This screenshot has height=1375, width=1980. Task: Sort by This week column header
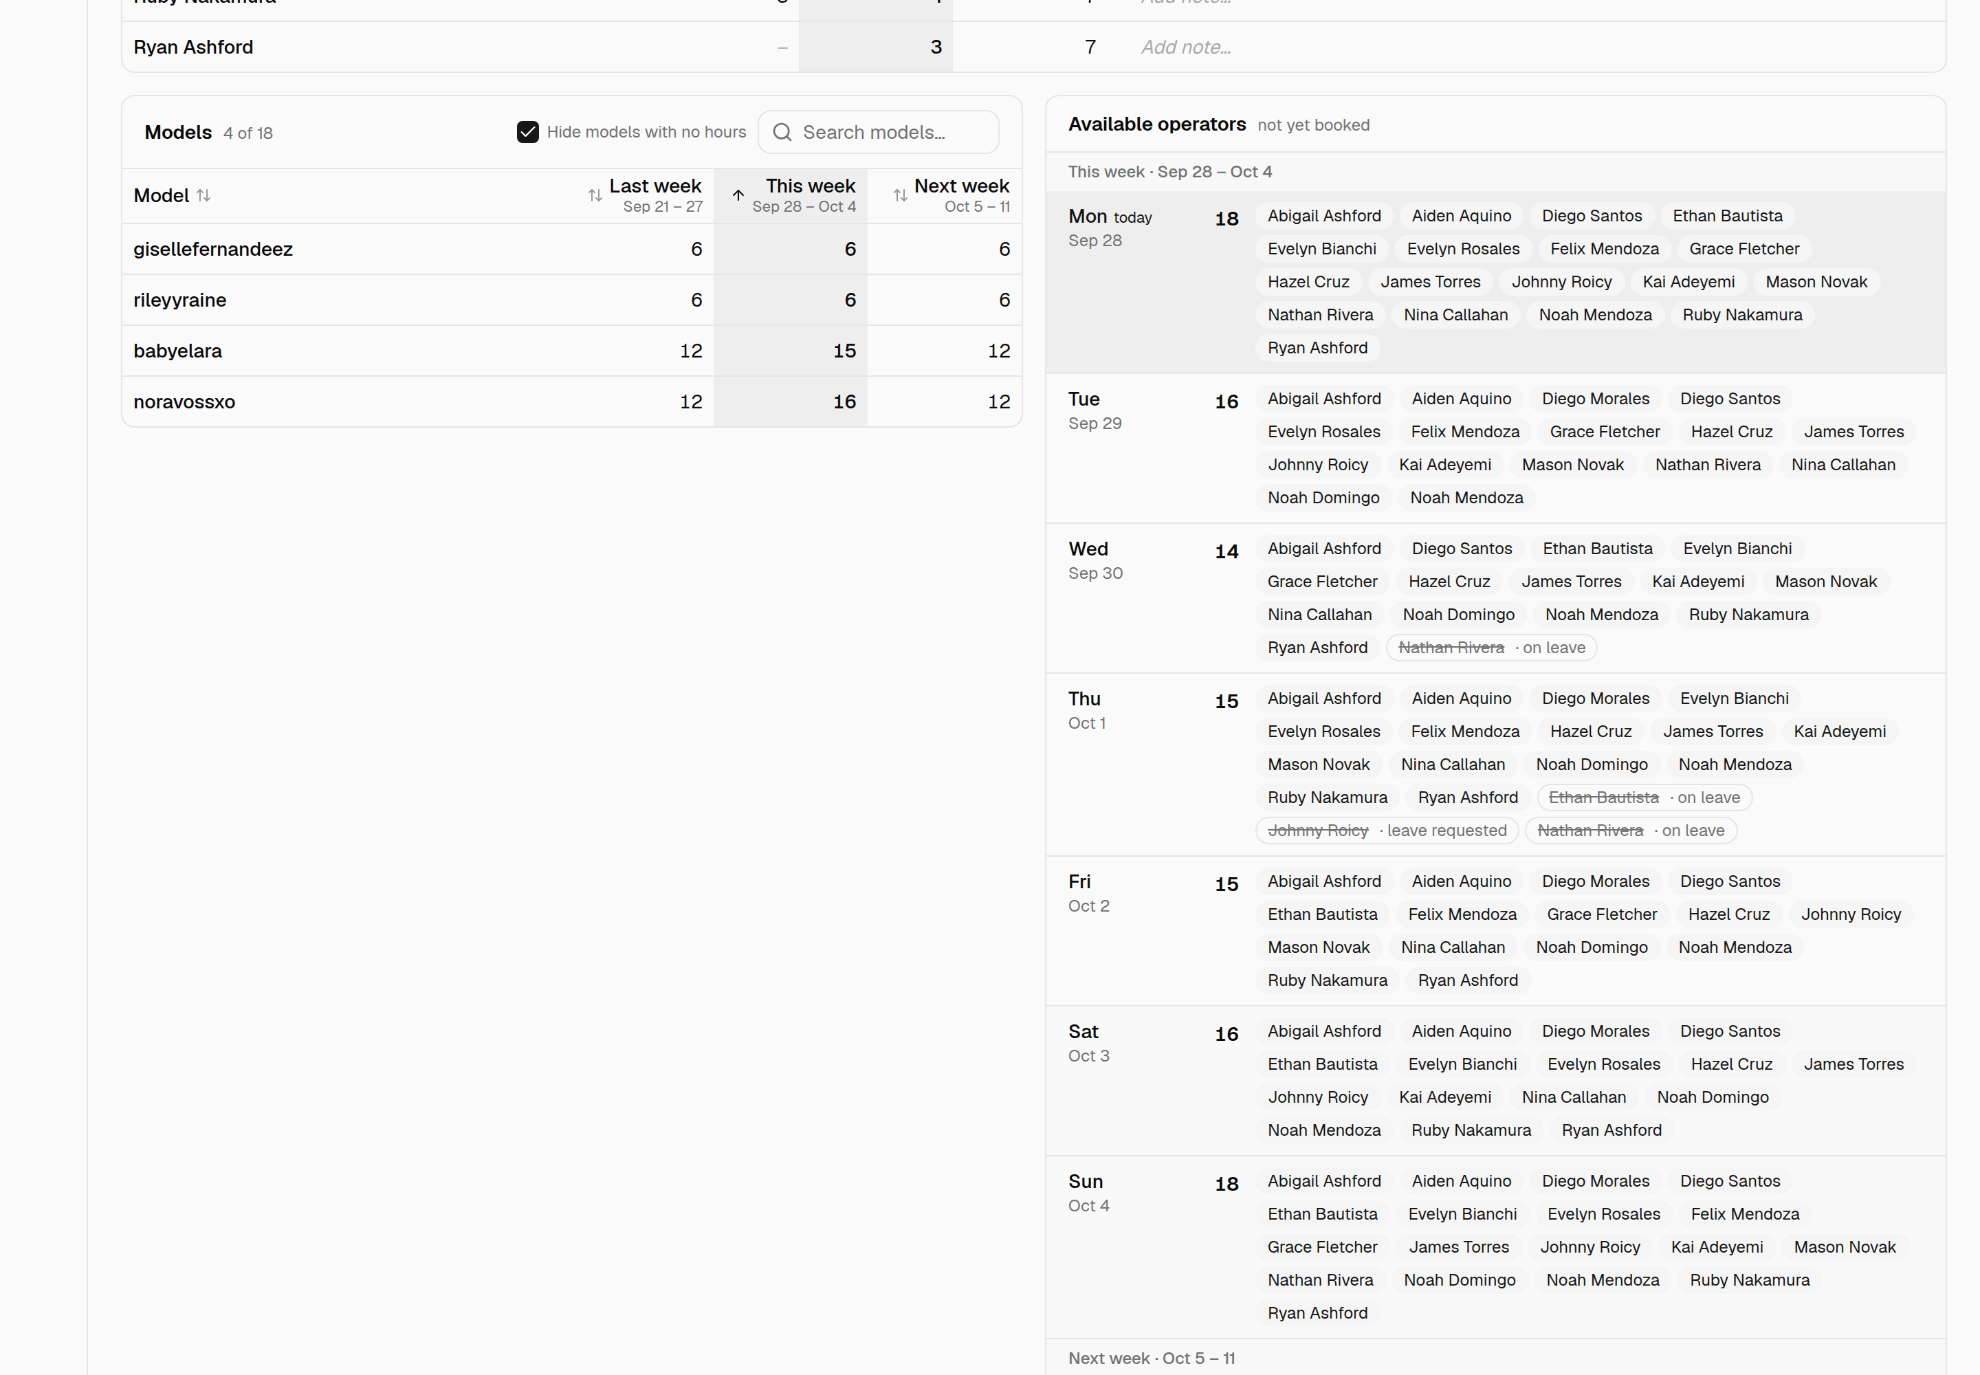(793, 195)
